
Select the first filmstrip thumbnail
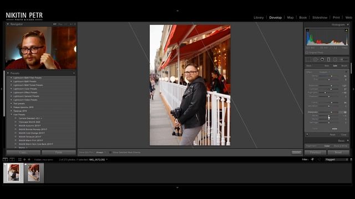(x=13, y=173)
